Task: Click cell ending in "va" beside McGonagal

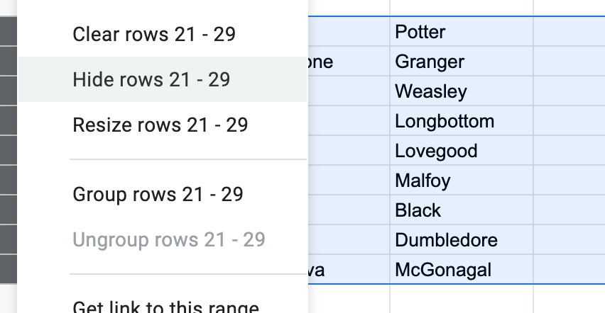Action: click(348, 270)
